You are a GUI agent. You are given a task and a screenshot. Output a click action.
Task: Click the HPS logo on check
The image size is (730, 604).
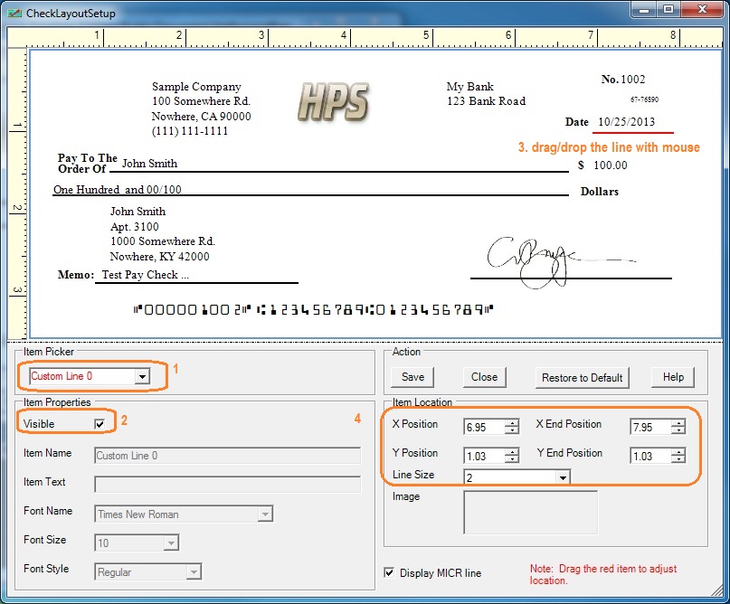[333, 101]
